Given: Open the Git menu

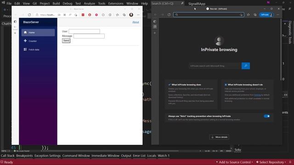Looking at the screenshot, I should [x=35, y=3].
